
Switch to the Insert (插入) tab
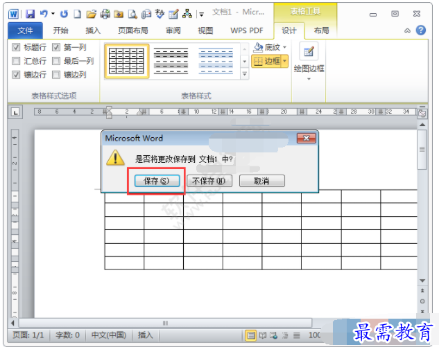[x=93, y=30]
